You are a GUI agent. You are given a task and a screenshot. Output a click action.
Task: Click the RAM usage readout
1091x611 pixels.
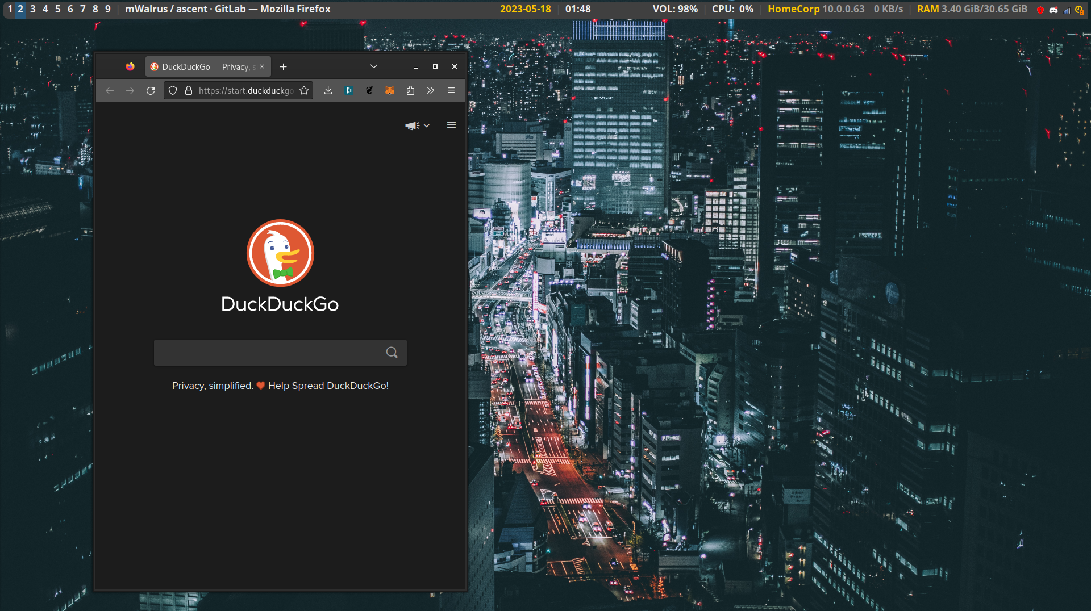tap(972, 9)
